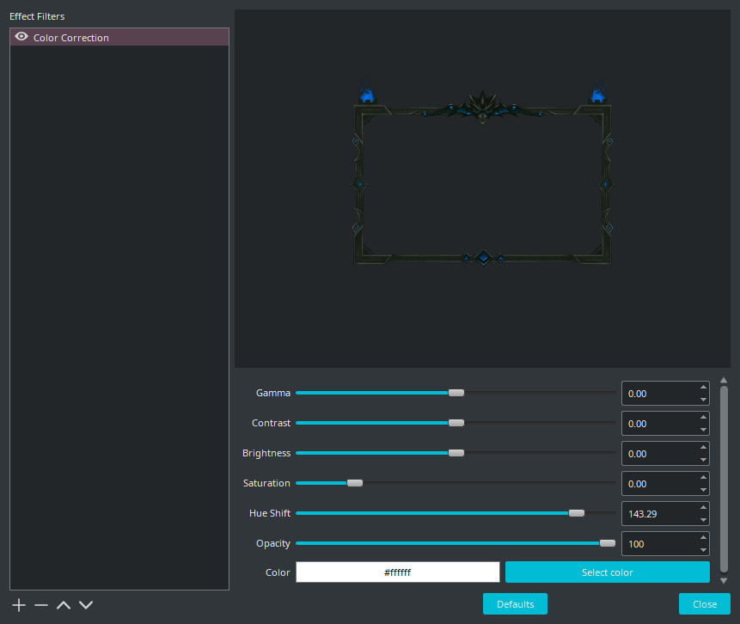The width and height of the screenshot is (740, 624).
Task: Click the Brightness label
Action: pyautogui.click(x=266, y=453)
